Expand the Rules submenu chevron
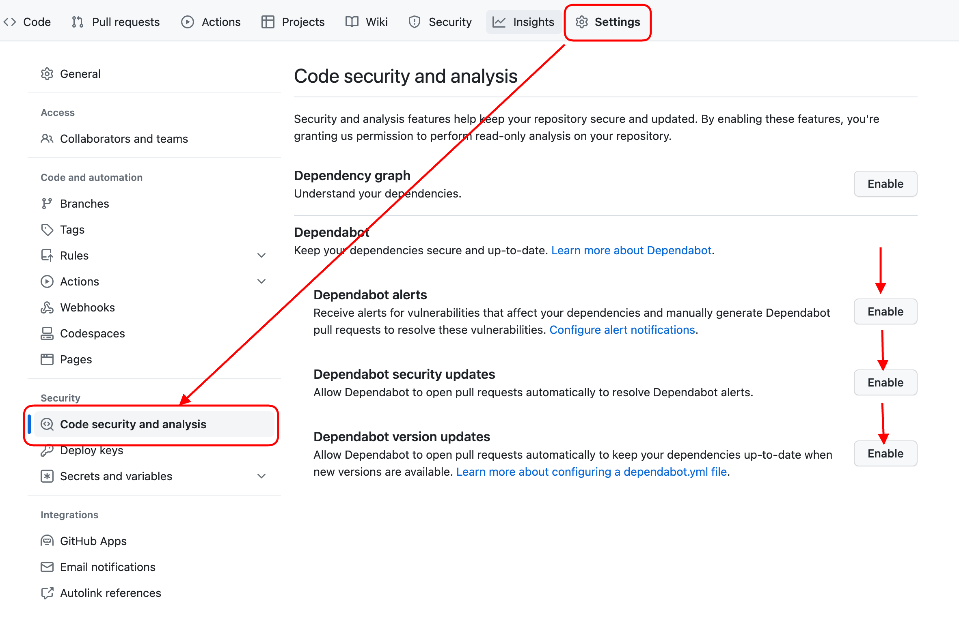Viewport: 959px width, 627px height. 261,256
